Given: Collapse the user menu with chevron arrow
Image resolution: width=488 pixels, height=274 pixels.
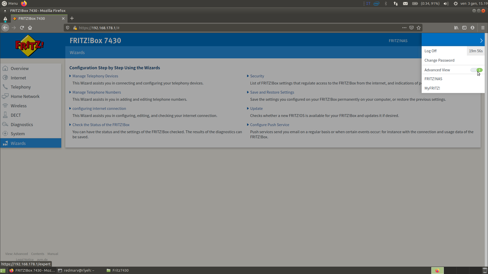Looking at the screenshot, I should point(481,41).
